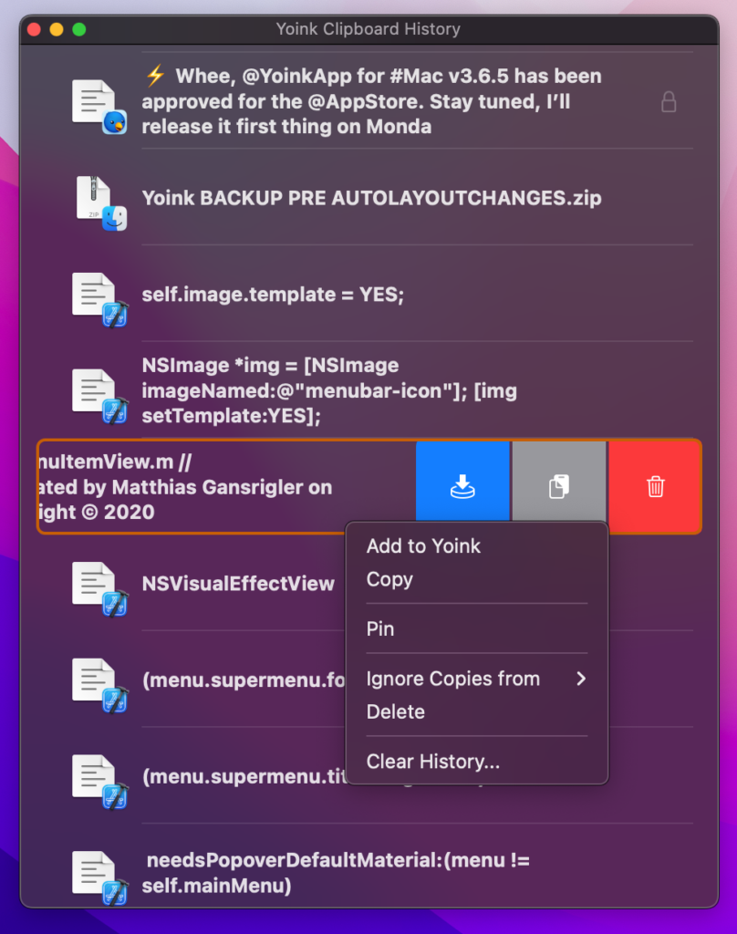
Task: Click document icon beside menu.supermenu.fo entry
Action: [99, 686]
